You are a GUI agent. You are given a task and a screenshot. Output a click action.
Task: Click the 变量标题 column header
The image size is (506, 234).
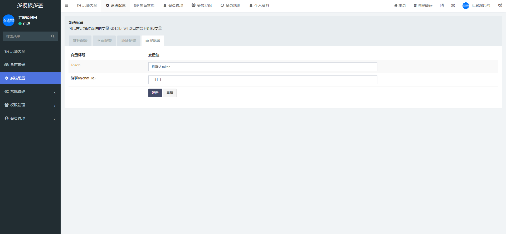point(78,55)
